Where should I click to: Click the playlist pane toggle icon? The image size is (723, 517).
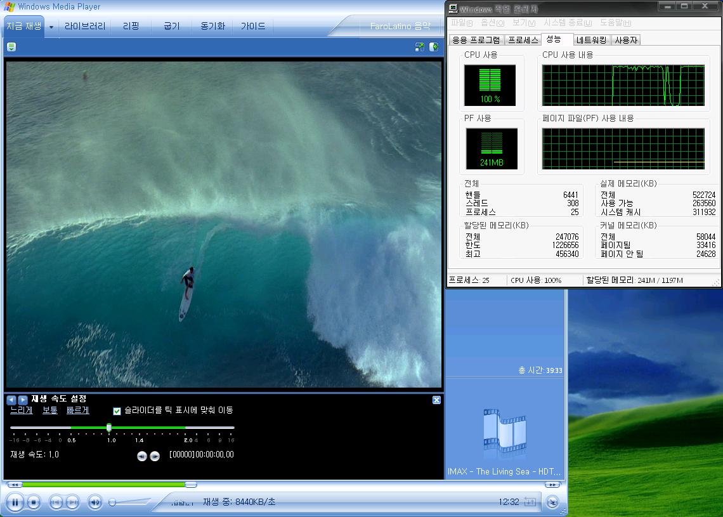pyautogui.click(x=434, y=46)
